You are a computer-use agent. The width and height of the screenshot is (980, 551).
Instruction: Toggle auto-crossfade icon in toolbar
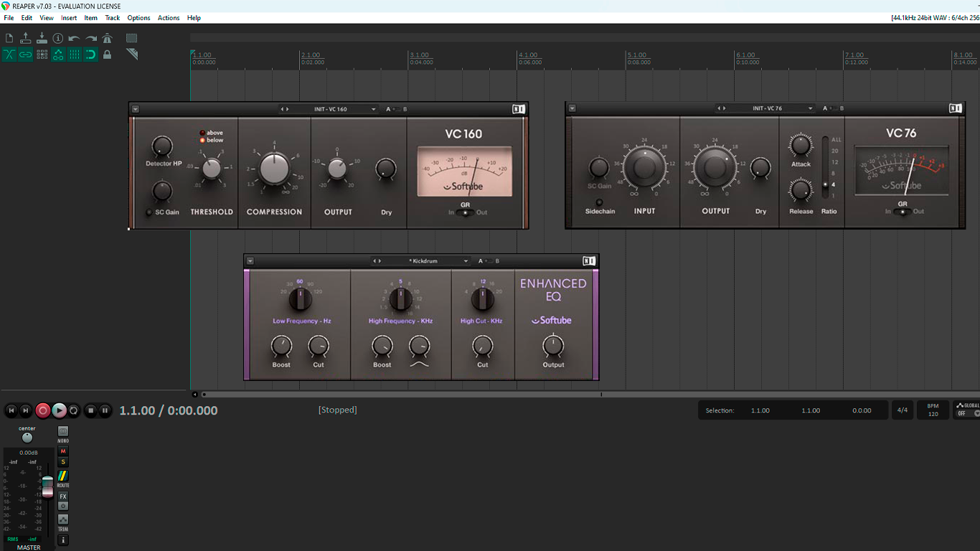pos(9,55)
